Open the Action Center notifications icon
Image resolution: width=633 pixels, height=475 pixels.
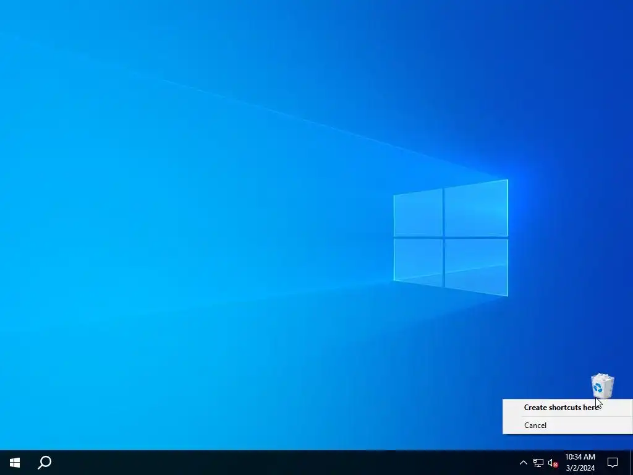613,463
